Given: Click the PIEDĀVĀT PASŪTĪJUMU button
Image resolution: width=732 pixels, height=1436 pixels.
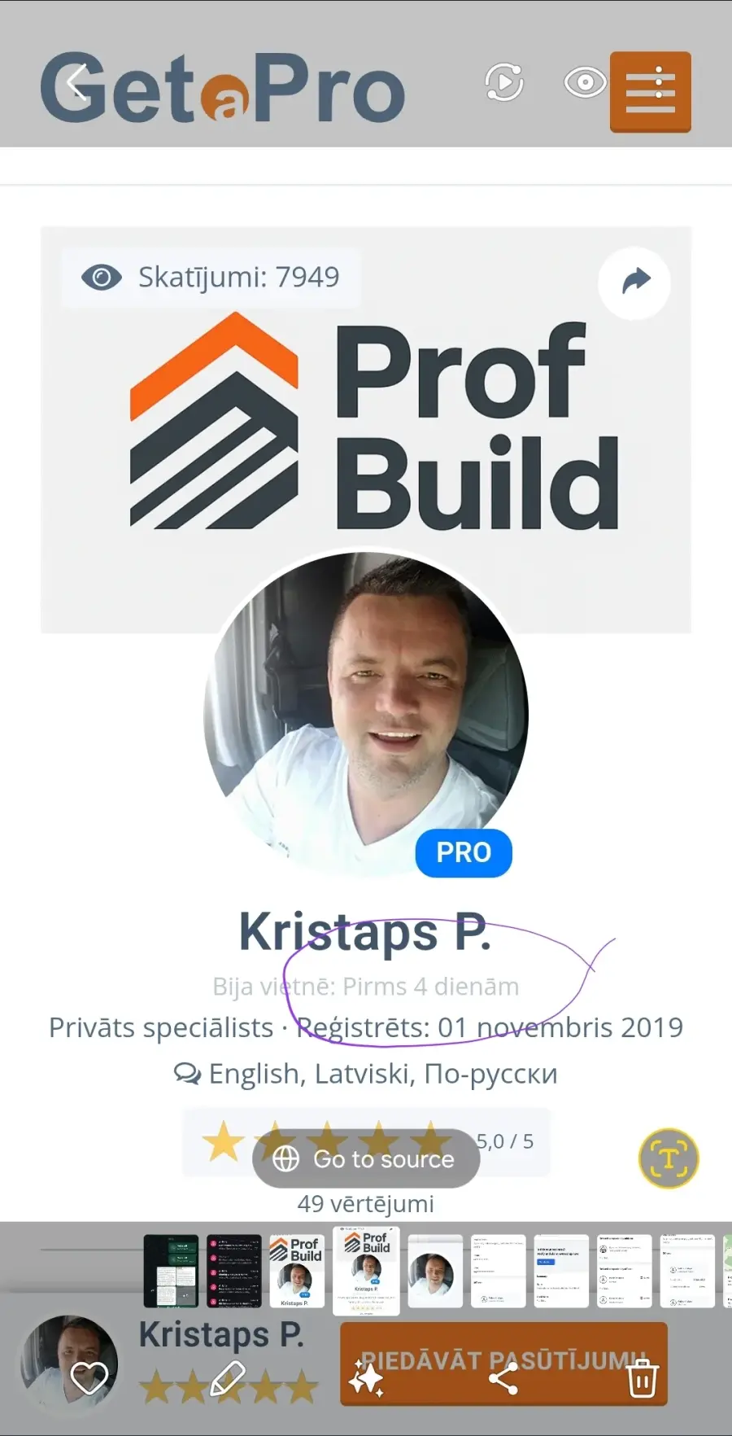Looking at the screenshot, I should point(503,1364).
